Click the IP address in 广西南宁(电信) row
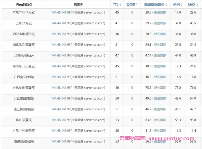 [61, 77]
